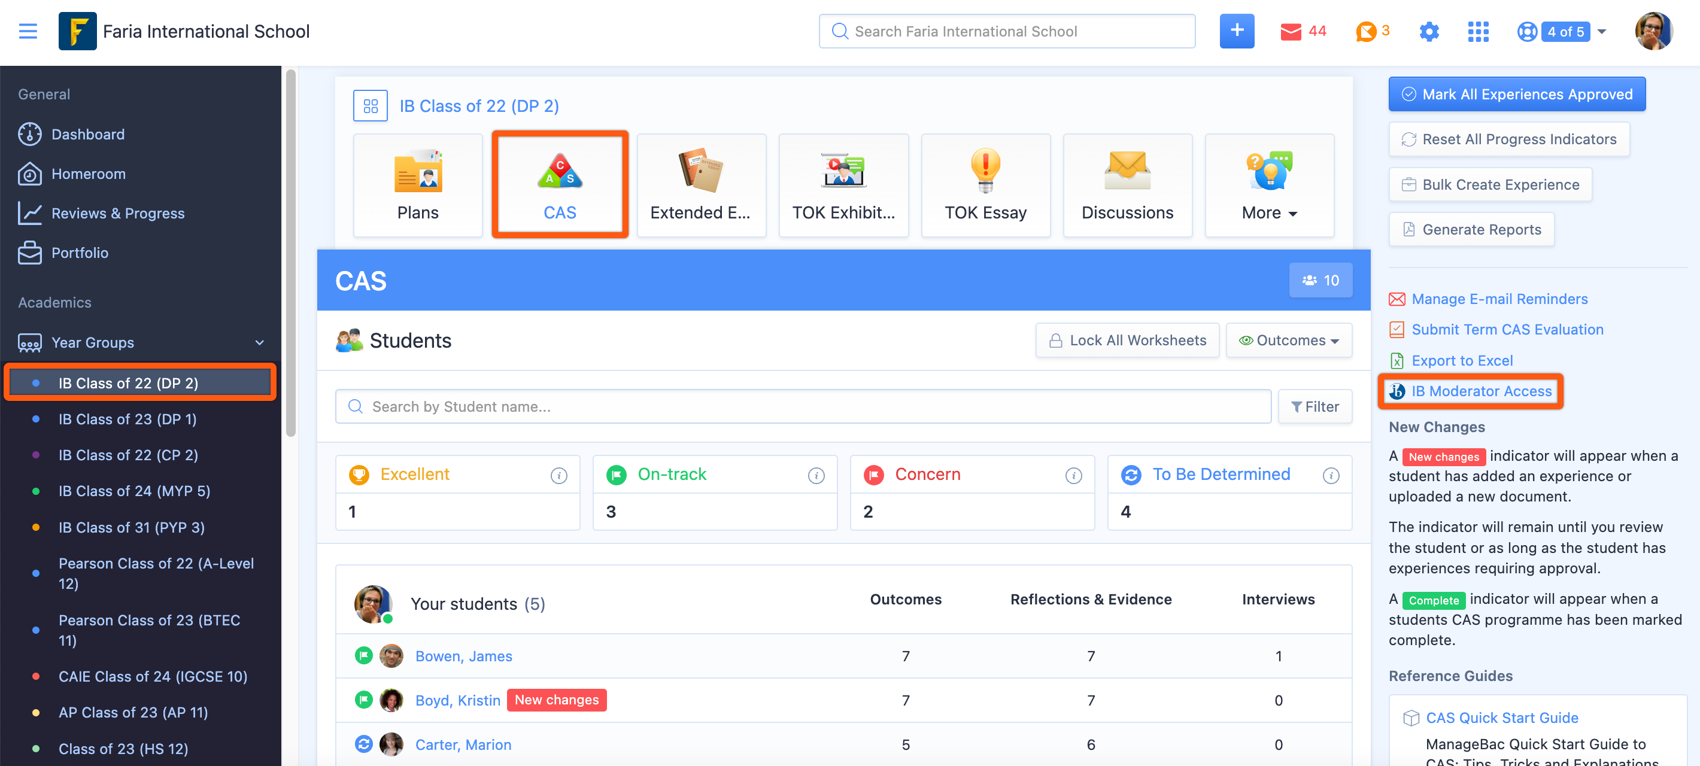This screenshot has width=1700, height=766.
Task: Click the lifebuoy help icon
Action: point(1526,32)
